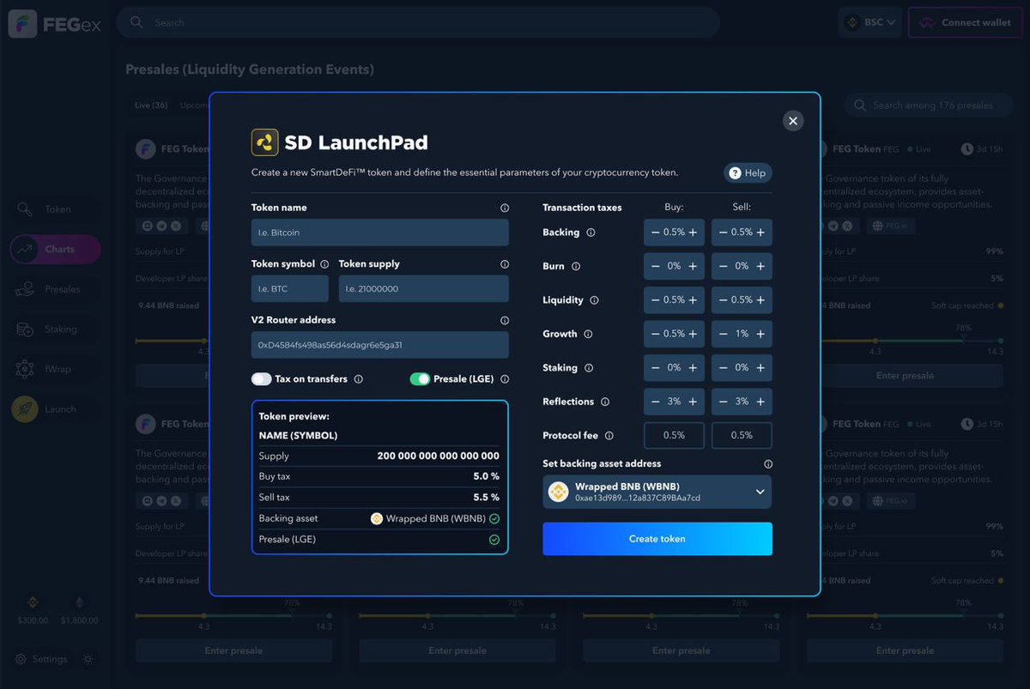Decrease Burn sell tax
Viewport: 1030px width, 689px height.
[724, 266]
